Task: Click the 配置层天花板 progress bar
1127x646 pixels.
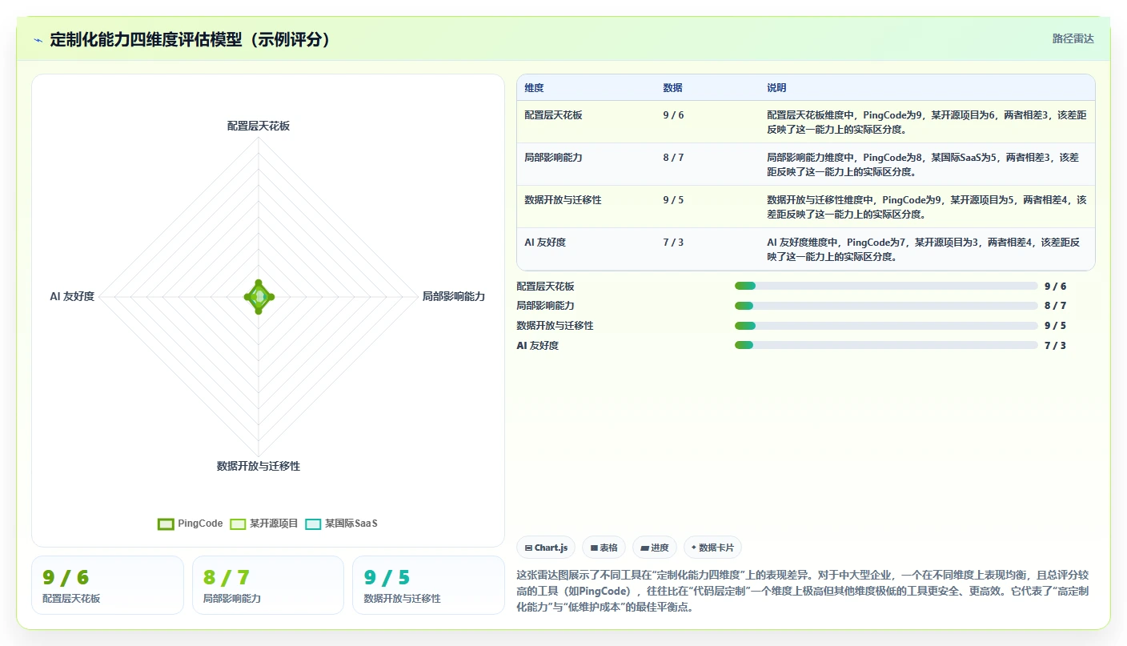Action: tap(886, 286)
